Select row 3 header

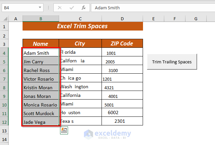pyautogui.click(x=4, y=44)
